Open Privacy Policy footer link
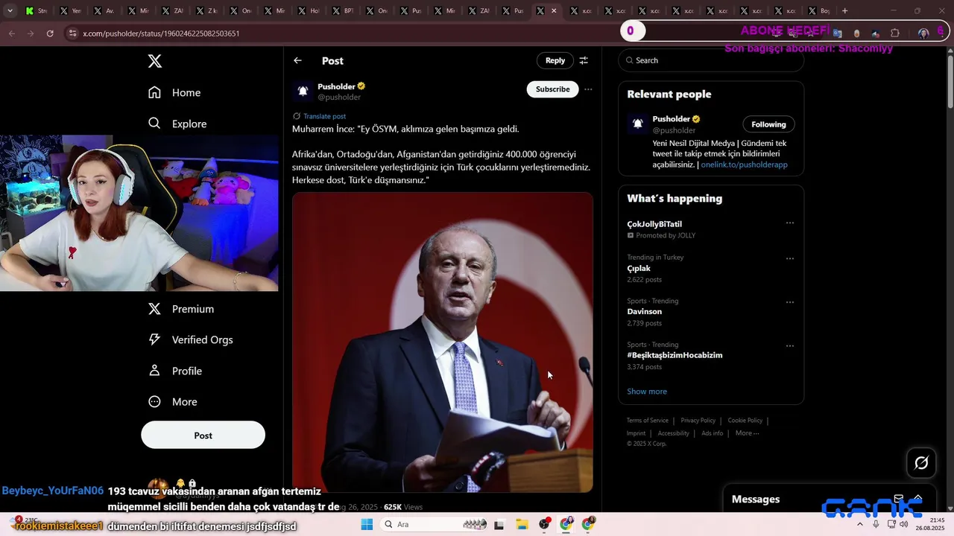 pyautogui.click(x=698, y=421)
